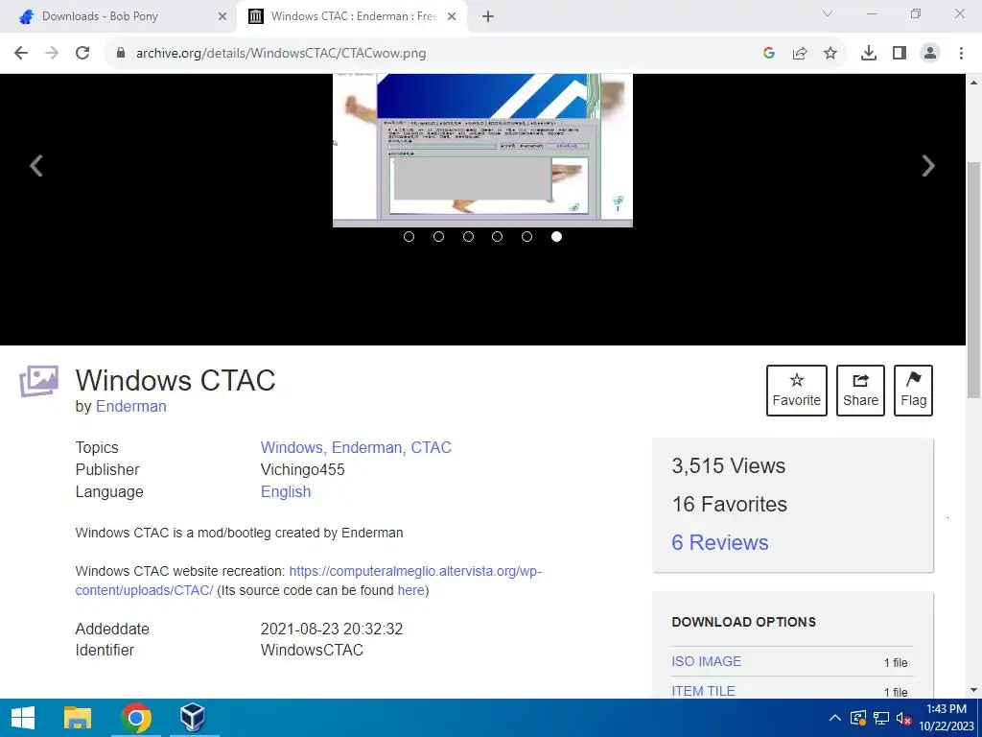Open the Windows Start menu

(x=23, y=718)
